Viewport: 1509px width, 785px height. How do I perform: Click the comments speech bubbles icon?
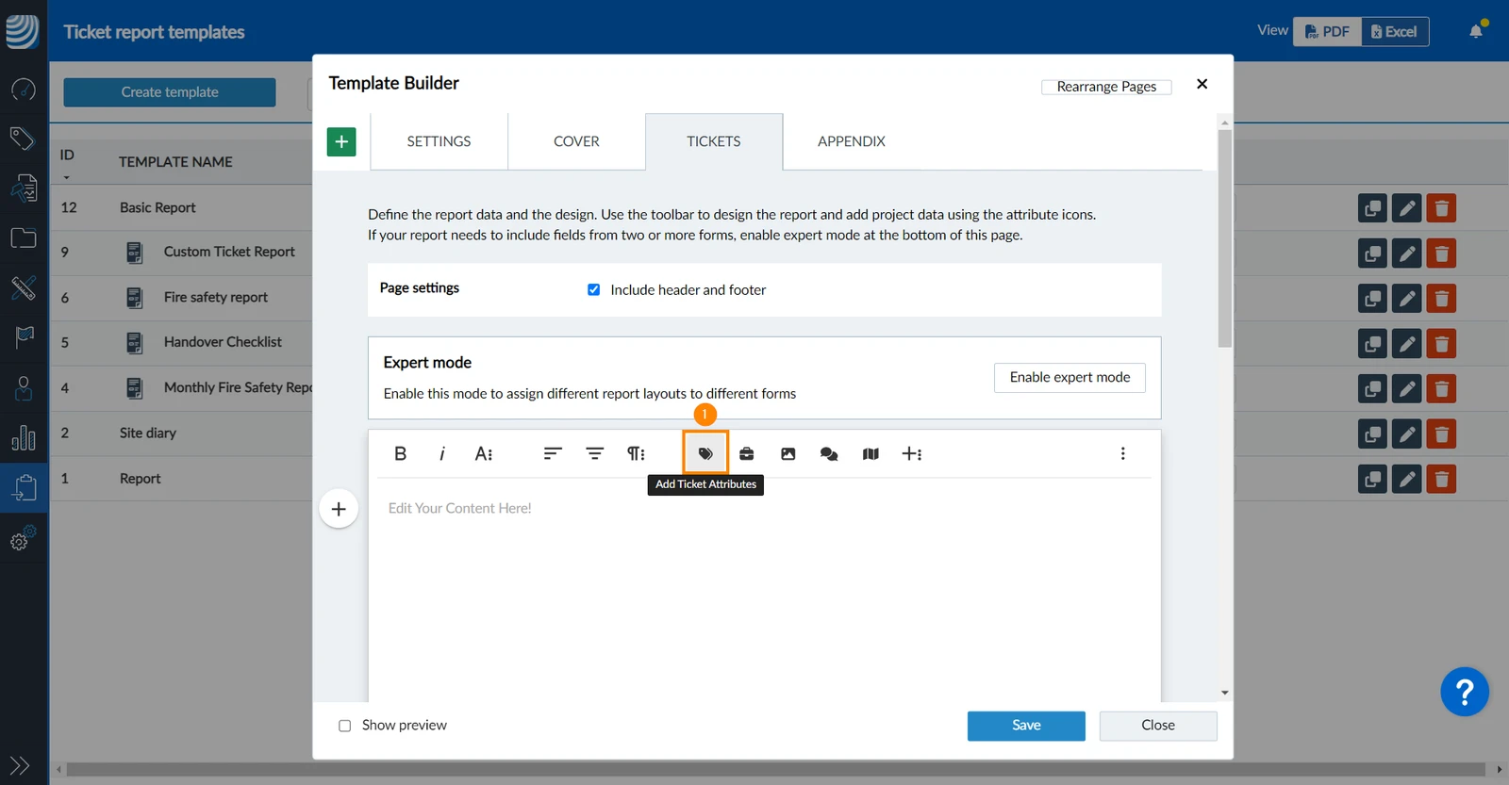(829, 453)
